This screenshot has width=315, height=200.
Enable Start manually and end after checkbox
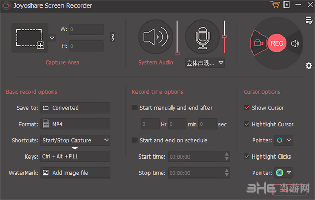(x=134, y=108)
